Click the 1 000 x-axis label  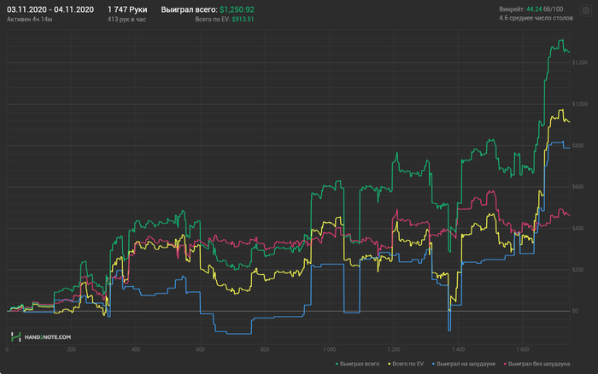pyautogui.click(x=329, y=349)
